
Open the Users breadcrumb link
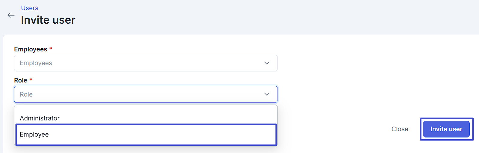30,8
